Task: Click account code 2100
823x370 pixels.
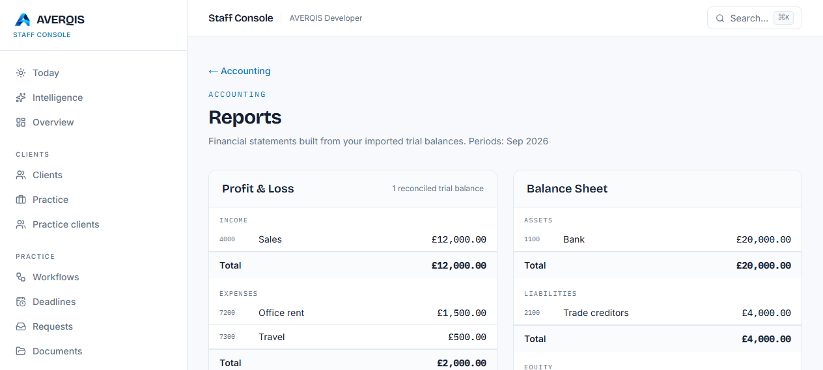Action: click(x=532, y=313)
